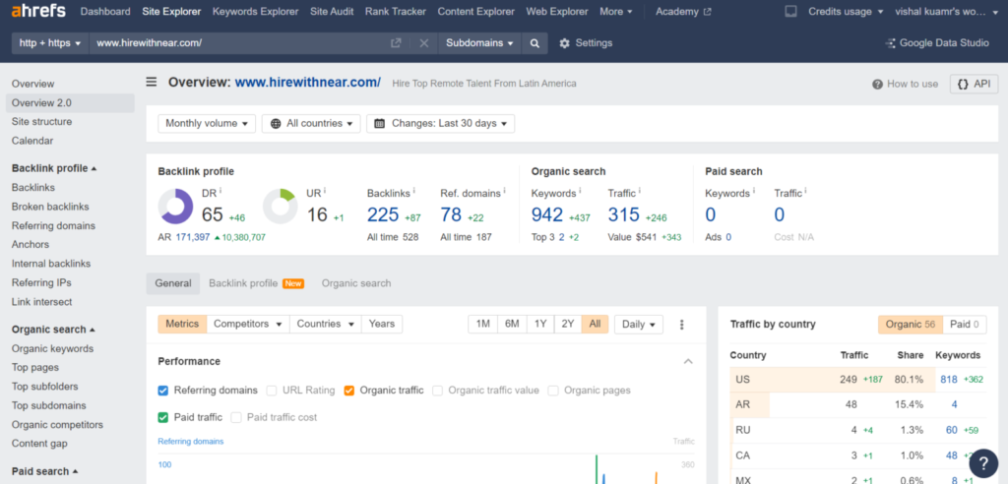Open the More menu in top navigation
Screen dimensions: 1008x484
click(x=616, y=12)
